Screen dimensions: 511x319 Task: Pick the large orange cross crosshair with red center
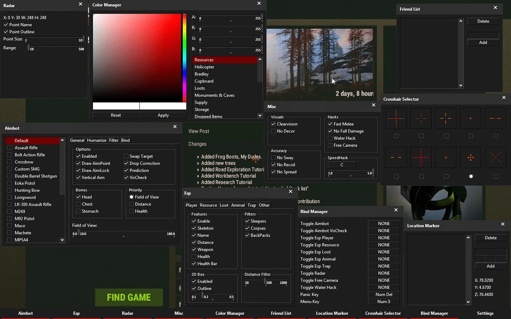396,118
